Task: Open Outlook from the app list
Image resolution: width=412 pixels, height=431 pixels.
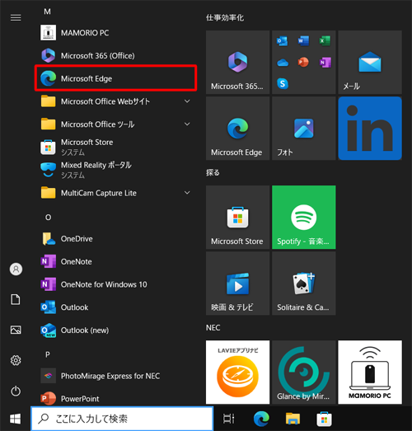Action: (x=115, y=307)
